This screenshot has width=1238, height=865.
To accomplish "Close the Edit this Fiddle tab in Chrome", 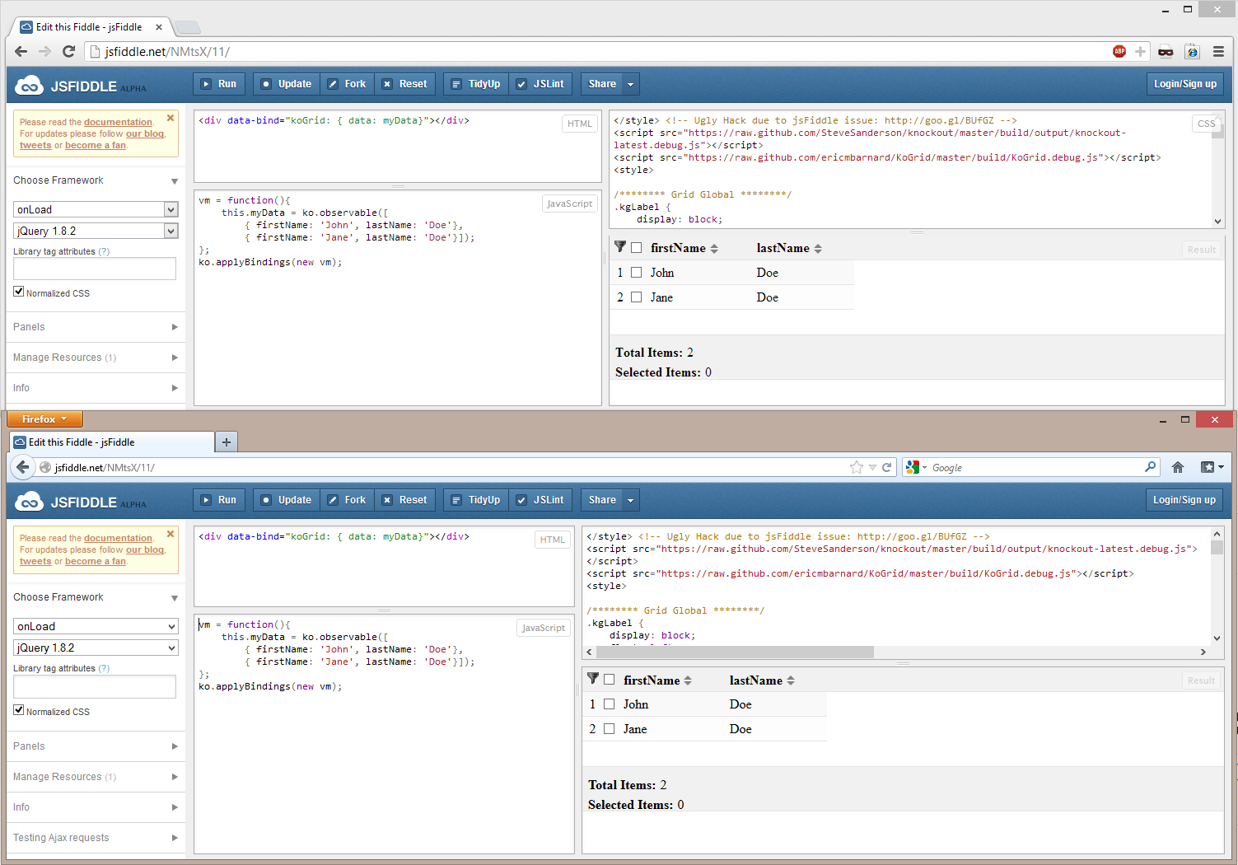I will pyautogui.click(x=159, y=27).
